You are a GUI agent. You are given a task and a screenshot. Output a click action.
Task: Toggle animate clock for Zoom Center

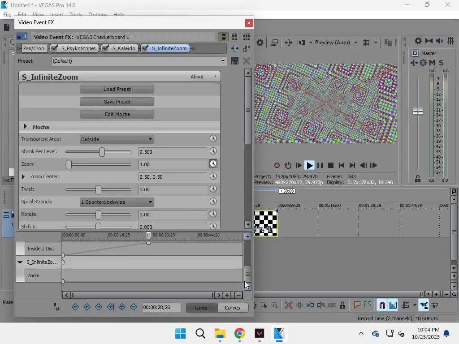pyautogui.click(x=213, y=176)
